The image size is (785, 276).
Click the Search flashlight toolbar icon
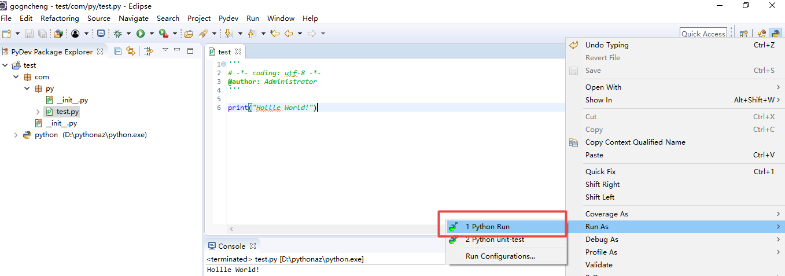(x=203, y=34)
